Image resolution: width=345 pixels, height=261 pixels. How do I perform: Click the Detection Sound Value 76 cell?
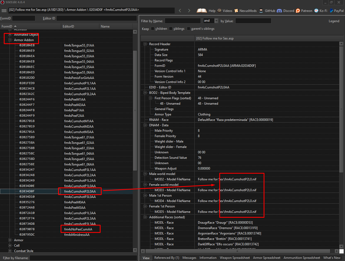point(200,158)
